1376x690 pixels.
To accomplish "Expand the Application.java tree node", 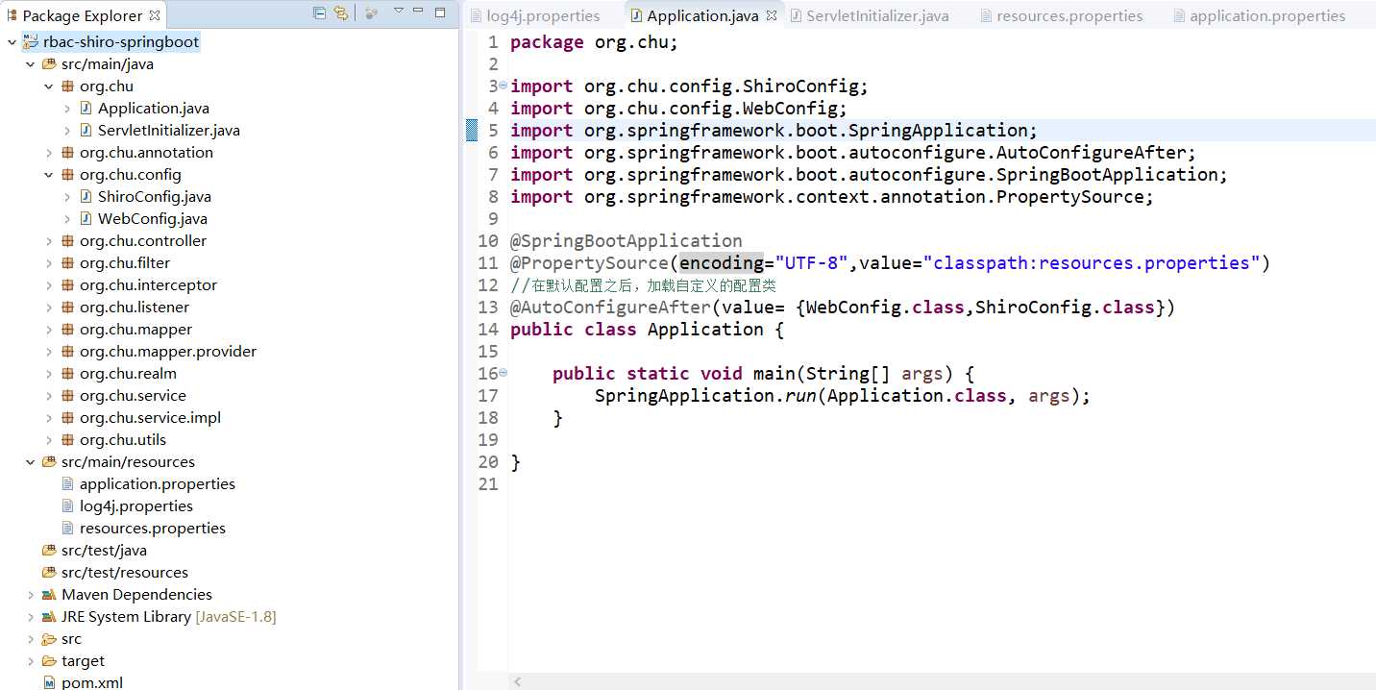I will pyautogui.click(x=67, y=109).
